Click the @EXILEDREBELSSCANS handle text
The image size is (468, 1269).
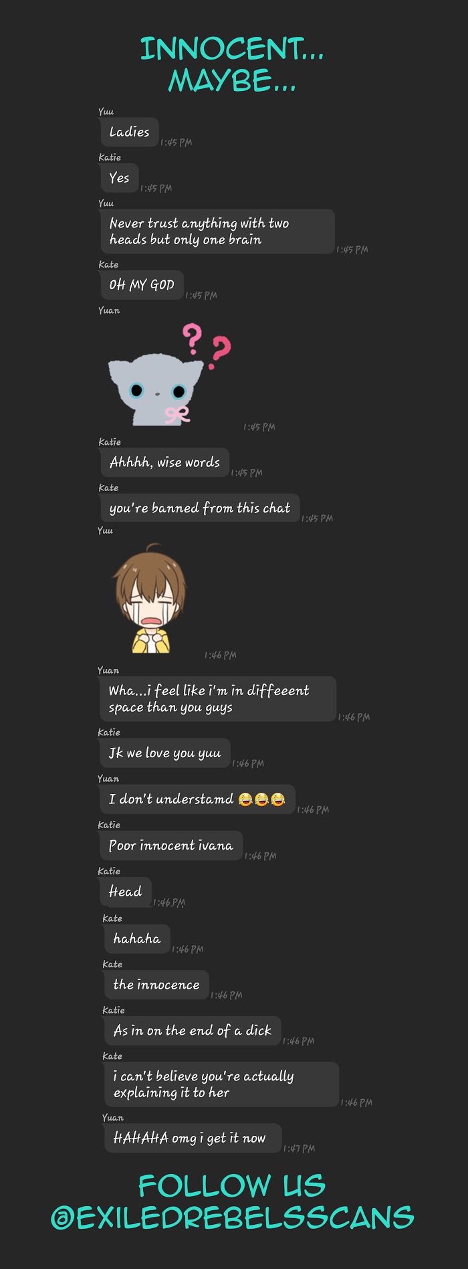tap(232, 1217)
